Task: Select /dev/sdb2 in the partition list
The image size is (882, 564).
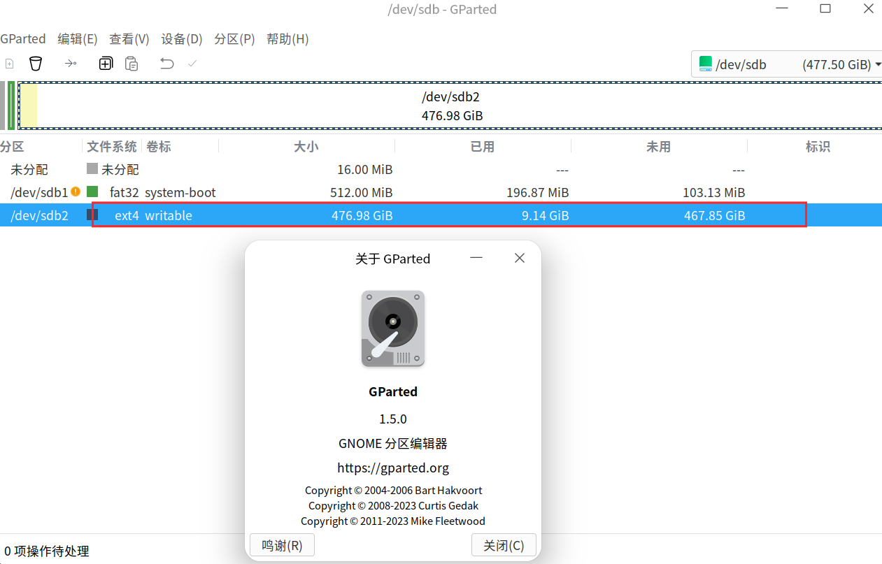Action: (x=39, y=215)
